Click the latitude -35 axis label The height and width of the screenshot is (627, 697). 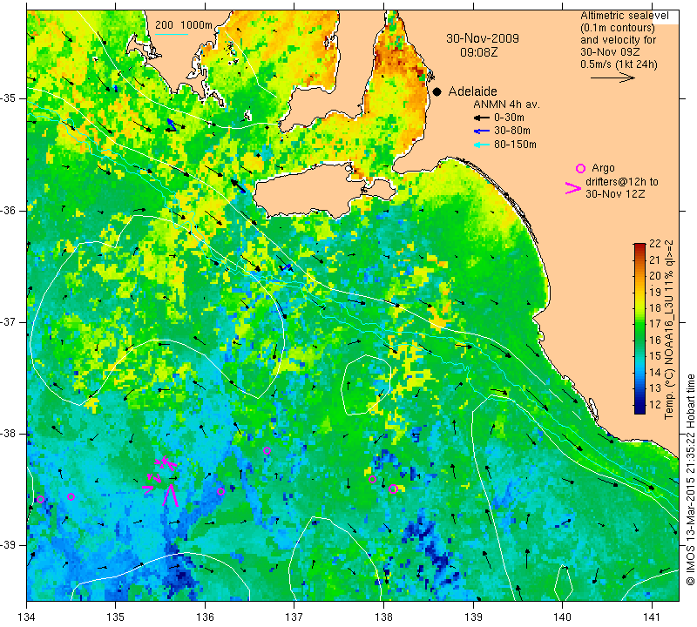click(9, 98)
